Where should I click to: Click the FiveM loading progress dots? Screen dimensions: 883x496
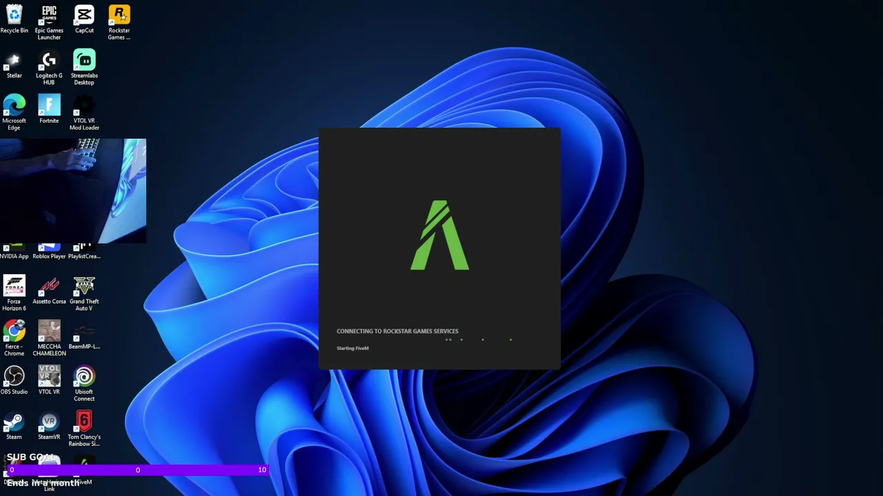479,339
